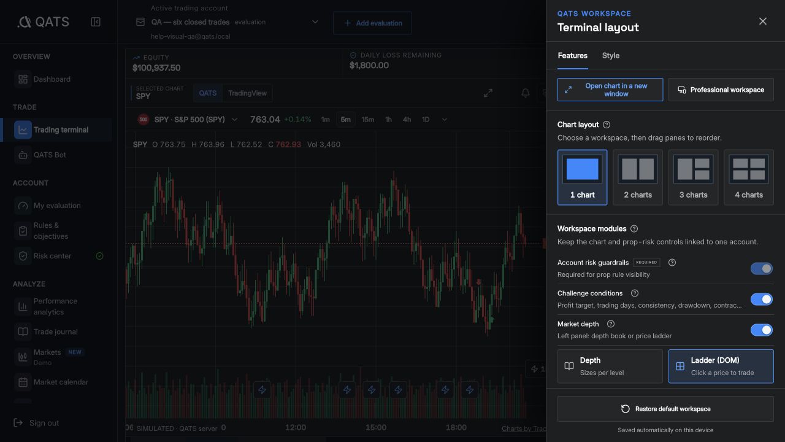Open Rules & objectives clipboard icon
The image size is (785, 442).
[x=23, y=231]
